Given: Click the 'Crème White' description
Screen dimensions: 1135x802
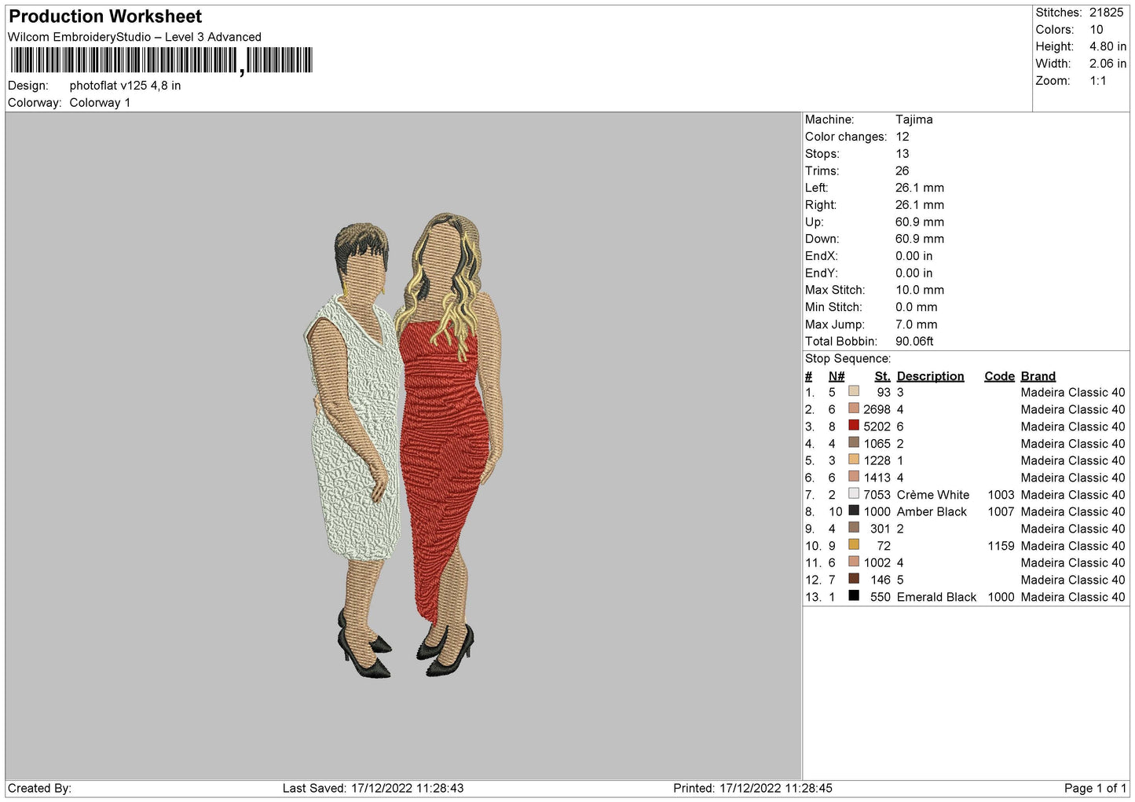Looking at the screenshot, I should tap(932, 495).
